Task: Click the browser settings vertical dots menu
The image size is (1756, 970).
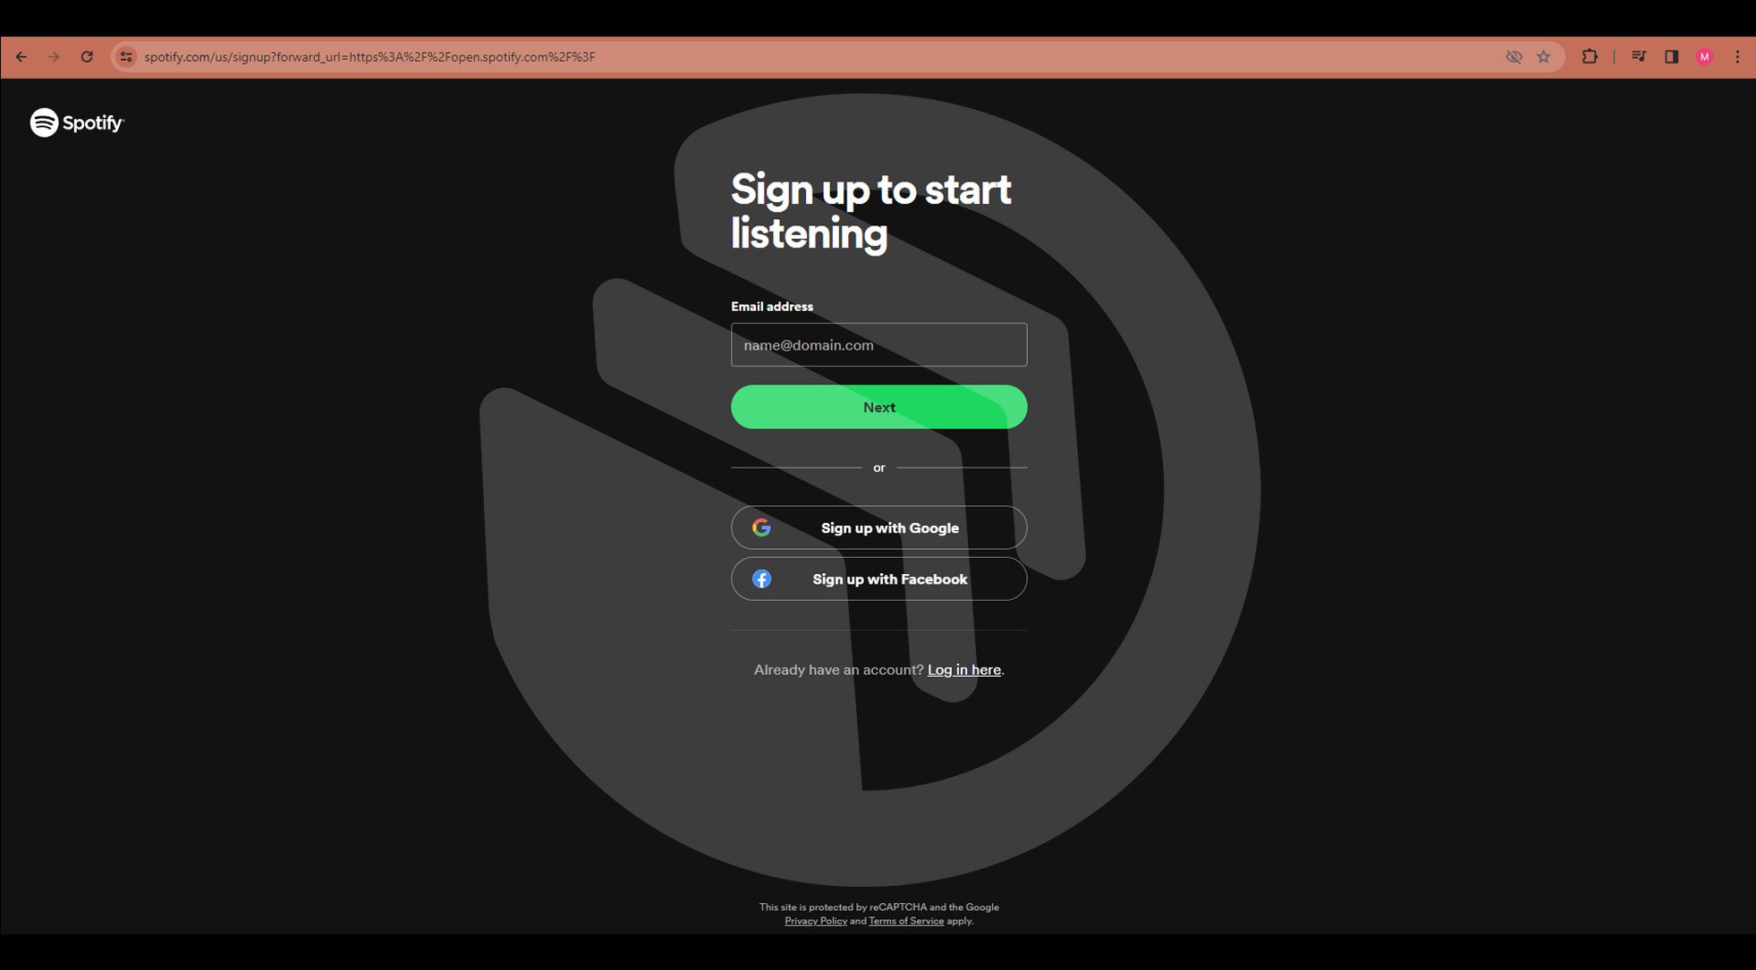Action: coord(1737,56)
